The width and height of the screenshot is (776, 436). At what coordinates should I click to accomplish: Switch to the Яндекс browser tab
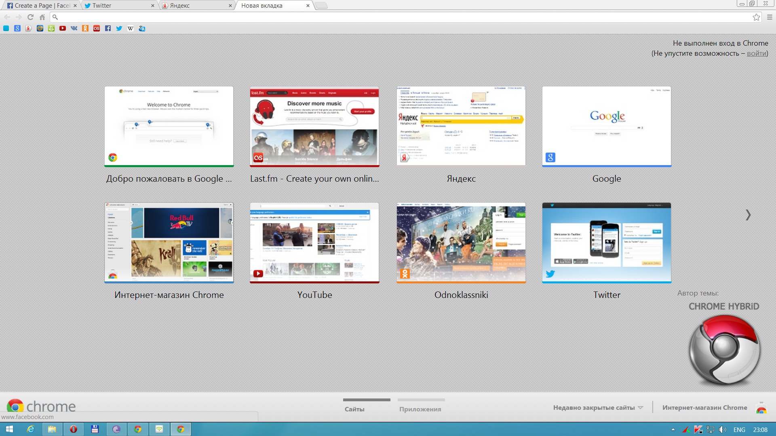(x=197, y=6)
